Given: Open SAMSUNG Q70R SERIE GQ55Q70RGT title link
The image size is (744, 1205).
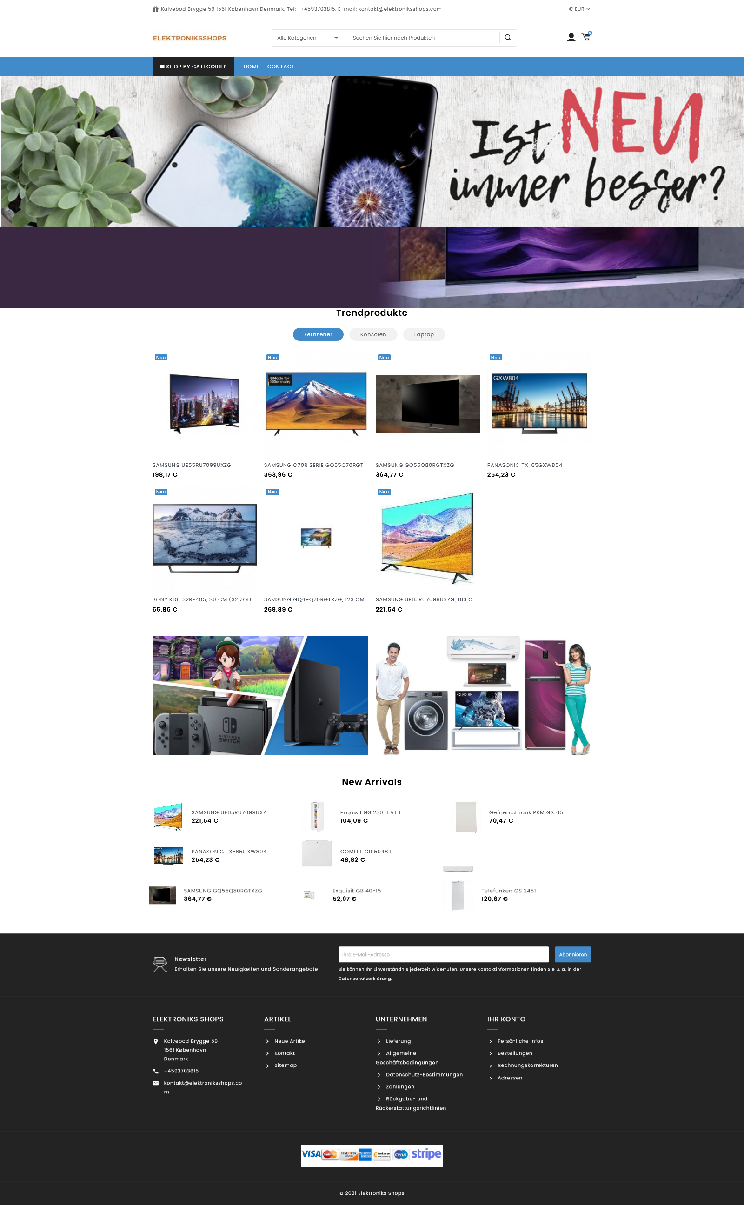Looking at the screenshot, I should click(313, 465).
